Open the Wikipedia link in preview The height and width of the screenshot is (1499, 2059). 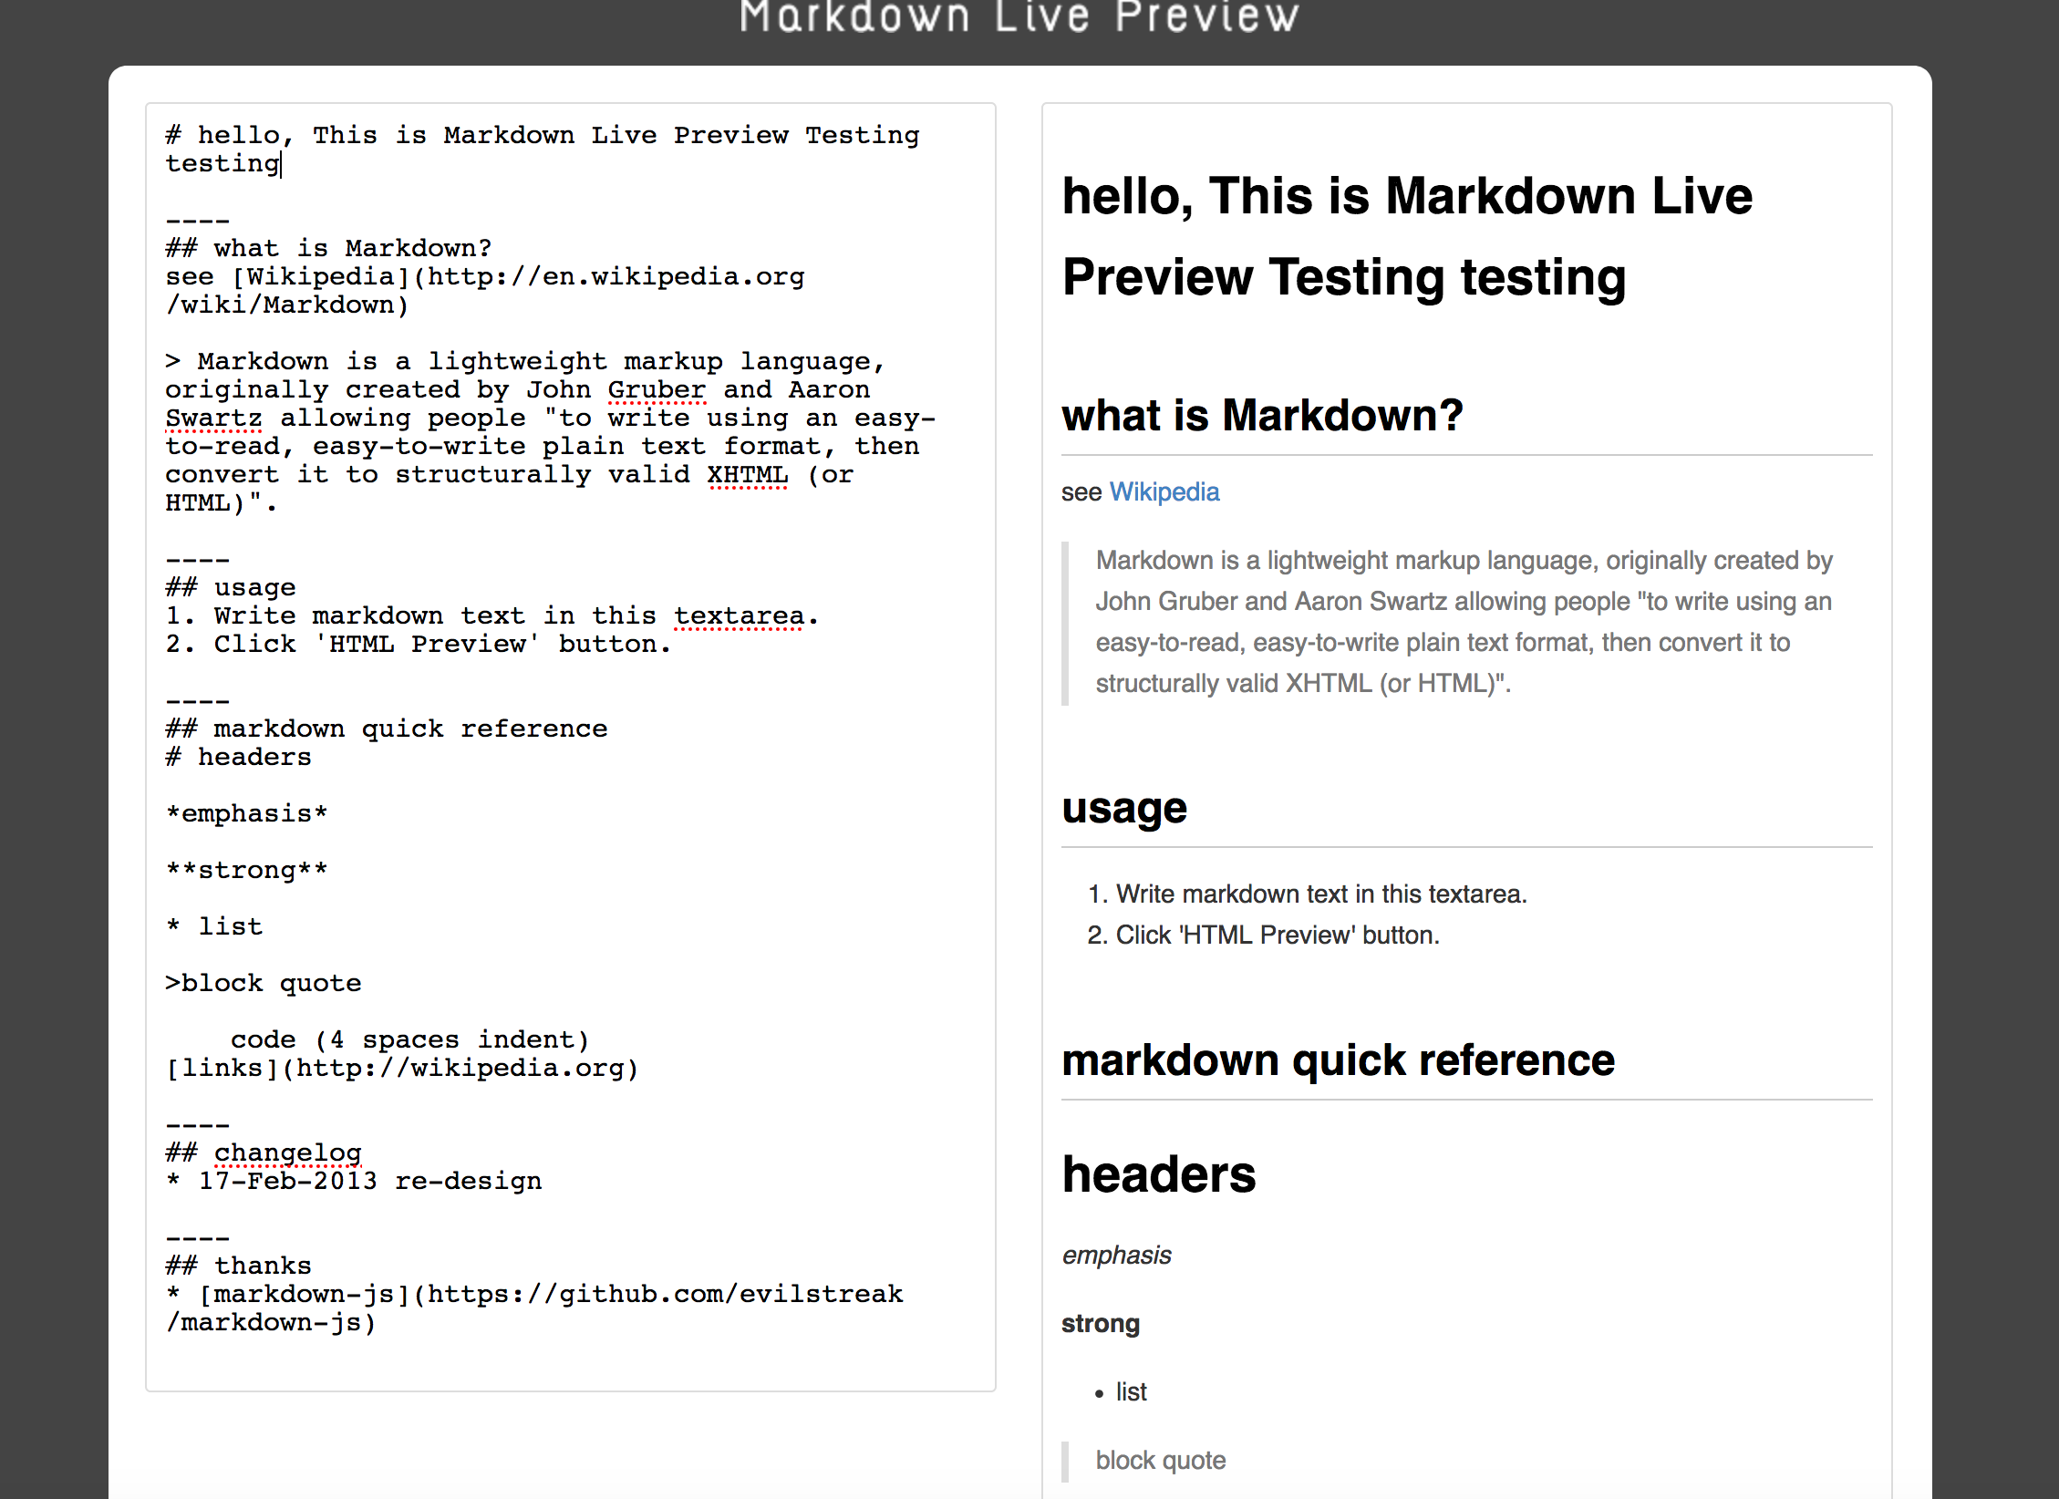(x=1164, y=492)
